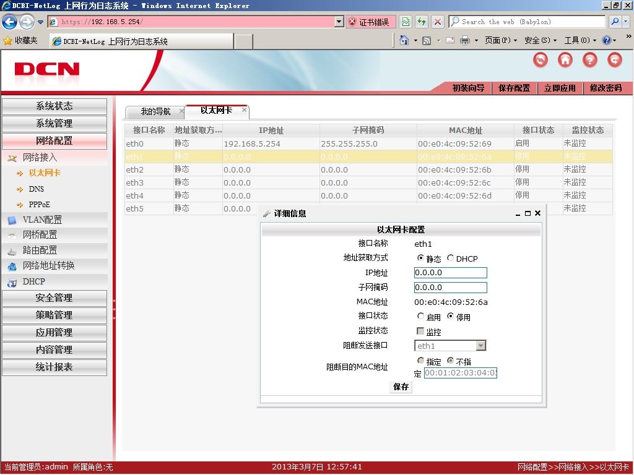
Task: Expand the Home button dropdown arrow
Action: point(415,40)
